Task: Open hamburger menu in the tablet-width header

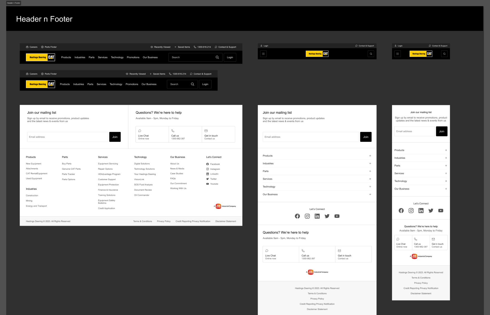Action: (x=263, y=54)
